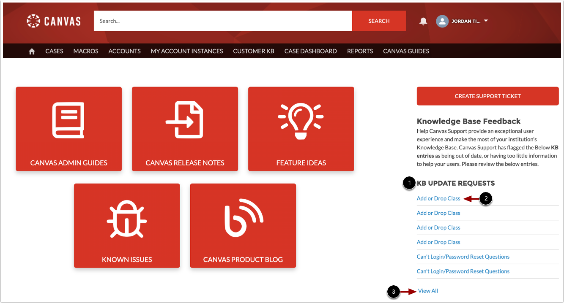This screenshot has height=303, width=564.
Task: Open the first Can't Login/Password Reset Questions link
Action: (x=463, y=257)
